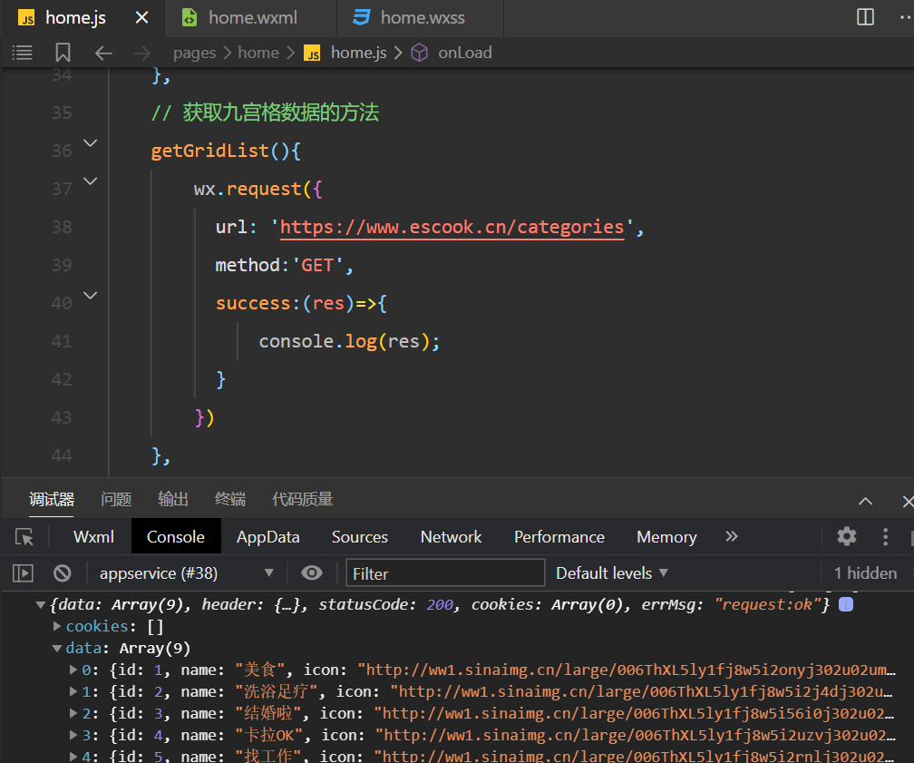Viewport: 914px width, 763px height.
Task: Toggle the live expression eye icon
Action: click(312, 573)
